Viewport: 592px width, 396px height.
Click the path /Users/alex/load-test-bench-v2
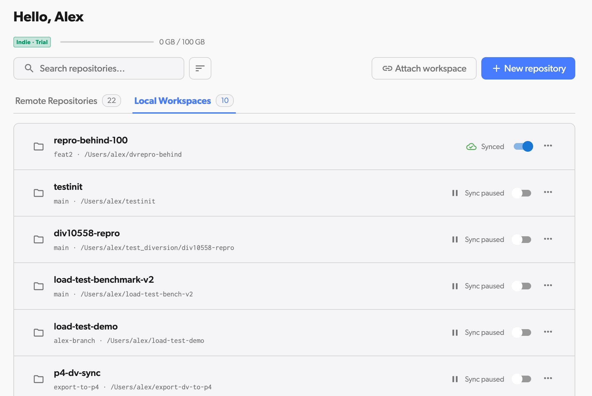tap(136, 294)
